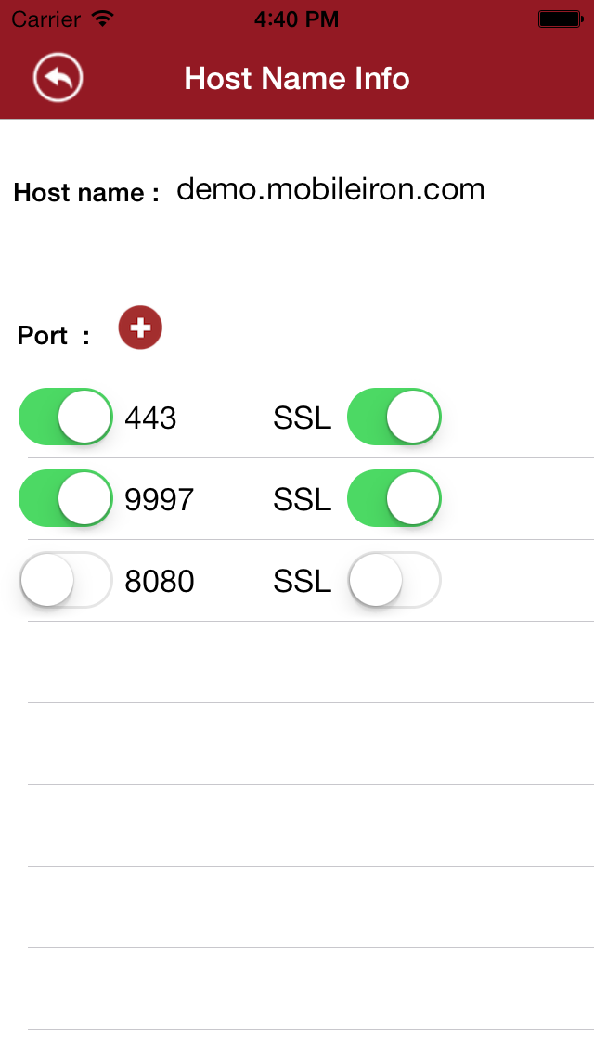
Task: Turn off SSL for port 9997
Action: 394,498
